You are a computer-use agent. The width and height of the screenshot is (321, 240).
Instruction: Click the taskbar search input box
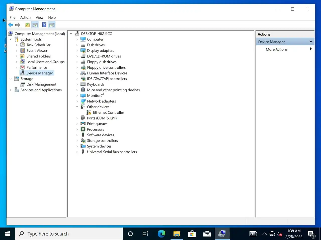pos(69,234)
